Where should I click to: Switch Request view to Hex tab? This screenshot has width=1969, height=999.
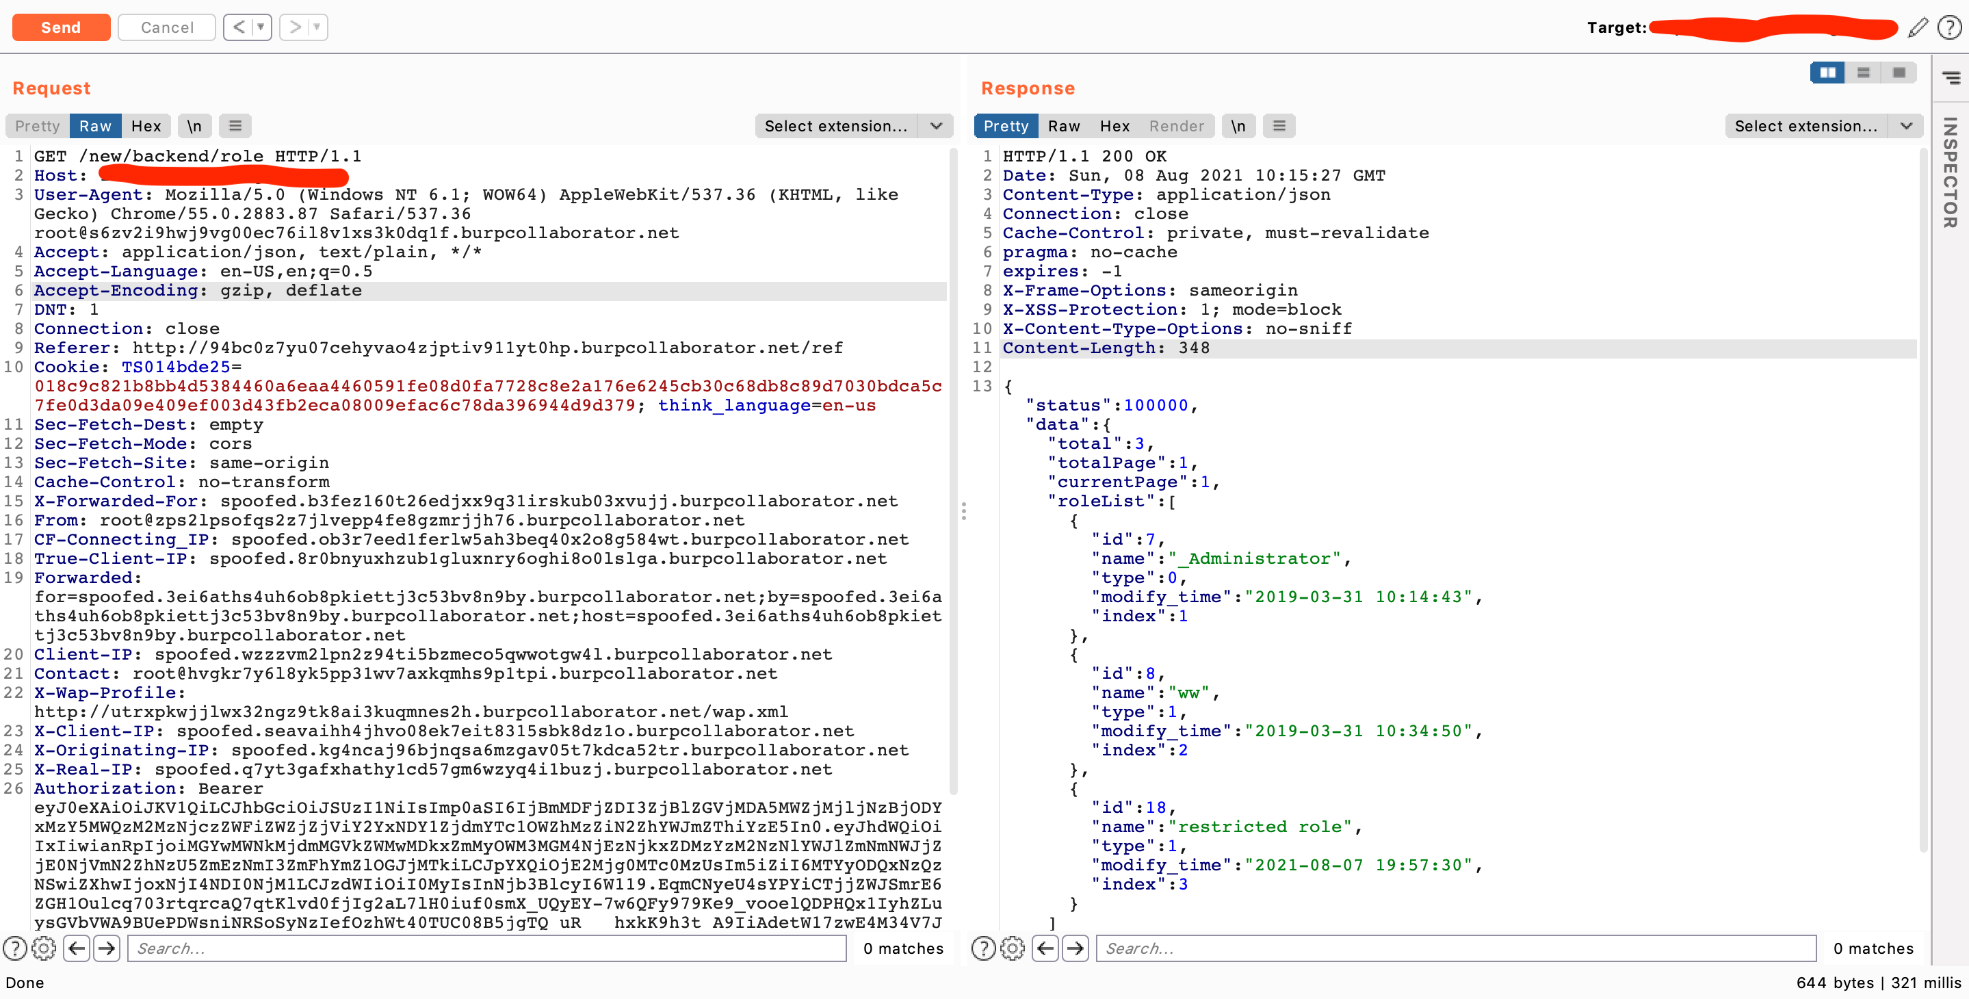tap(145, 126)
